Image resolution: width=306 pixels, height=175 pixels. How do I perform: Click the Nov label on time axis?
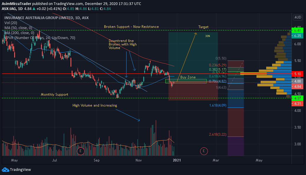[x=139, y=160]
